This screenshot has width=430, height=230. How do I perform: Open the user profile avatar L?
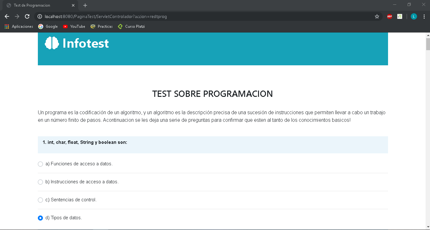(414, 16)
